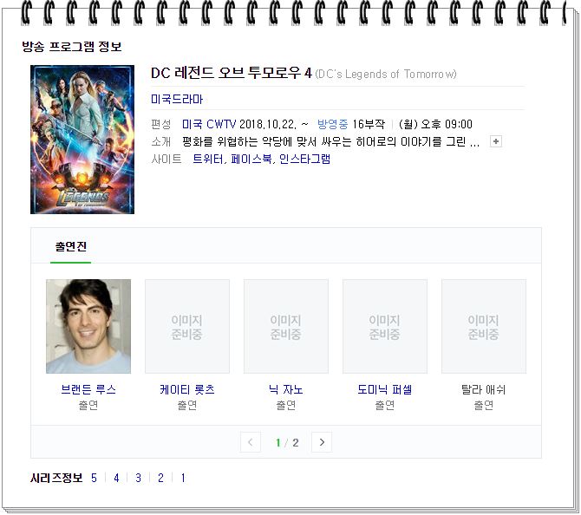Click the 탈라 애쉬 name text
Image resolution: width=581 pixels, height=515 pixels.
pyautogui.click(x=484, y=389)
